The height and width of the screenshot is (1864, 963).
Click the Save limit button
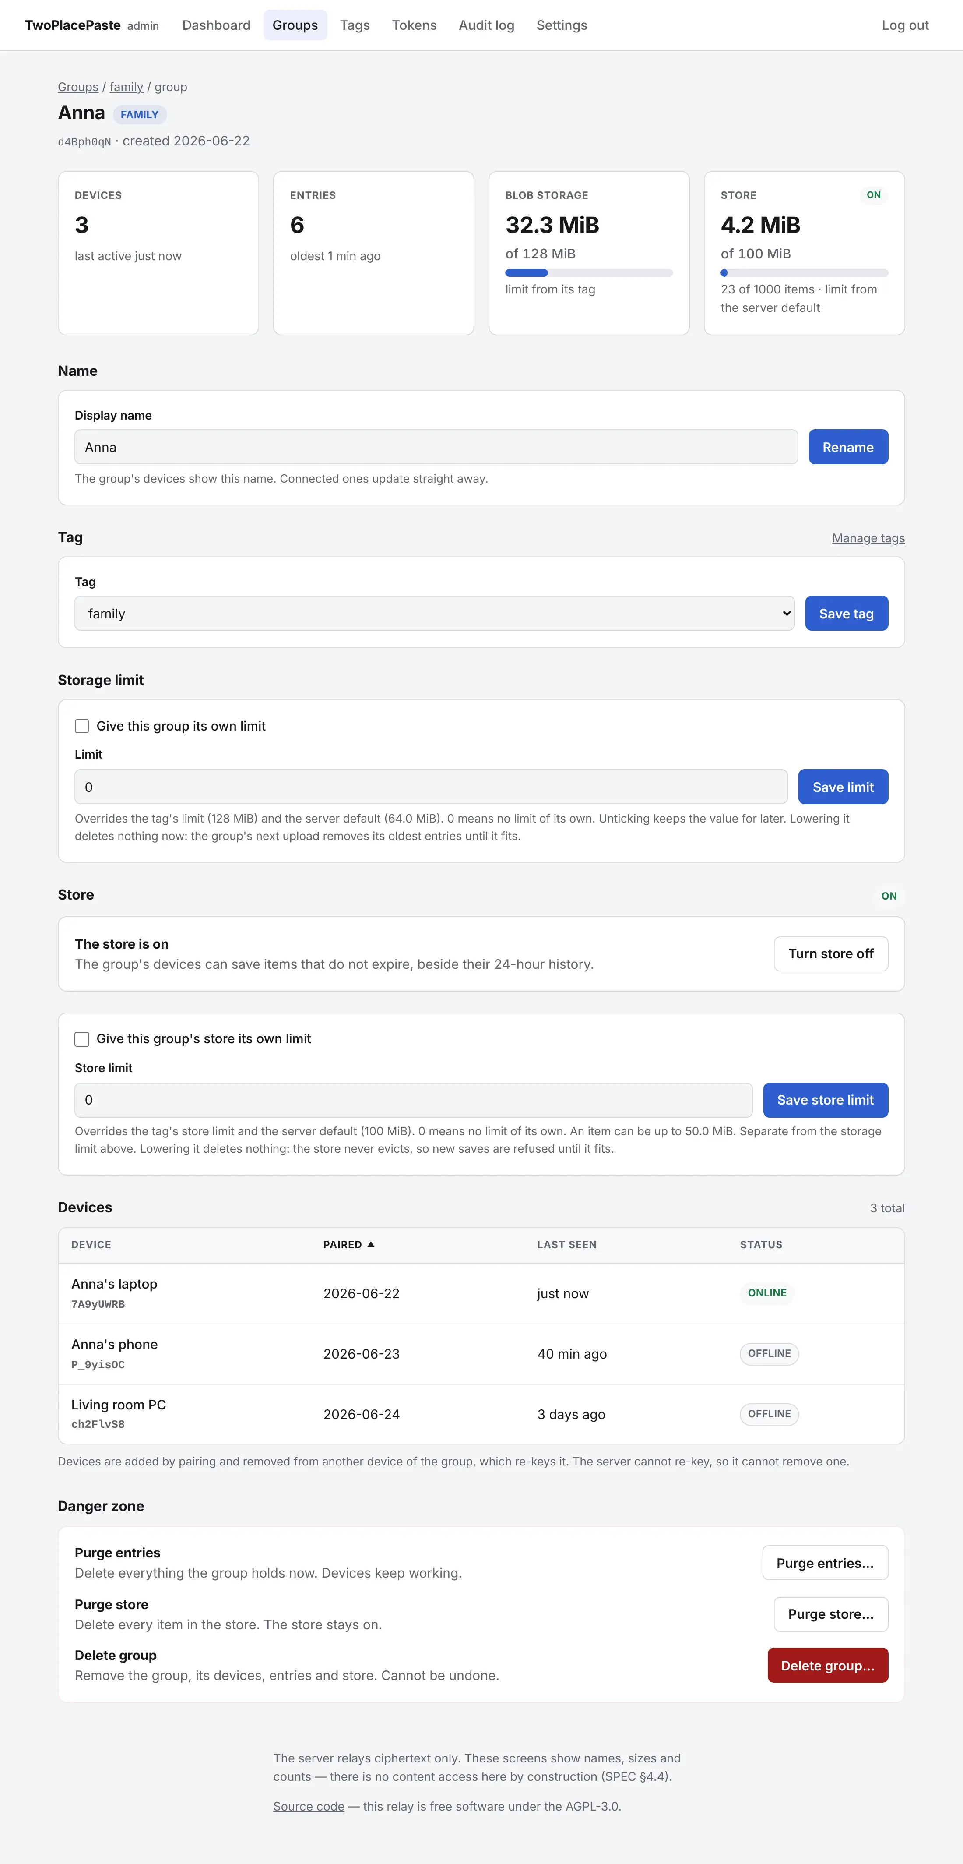(843, 787)
